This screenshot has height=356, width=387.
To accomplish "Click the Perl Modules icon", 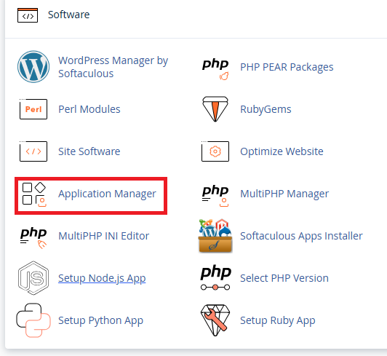I will [x=33, y=109].
